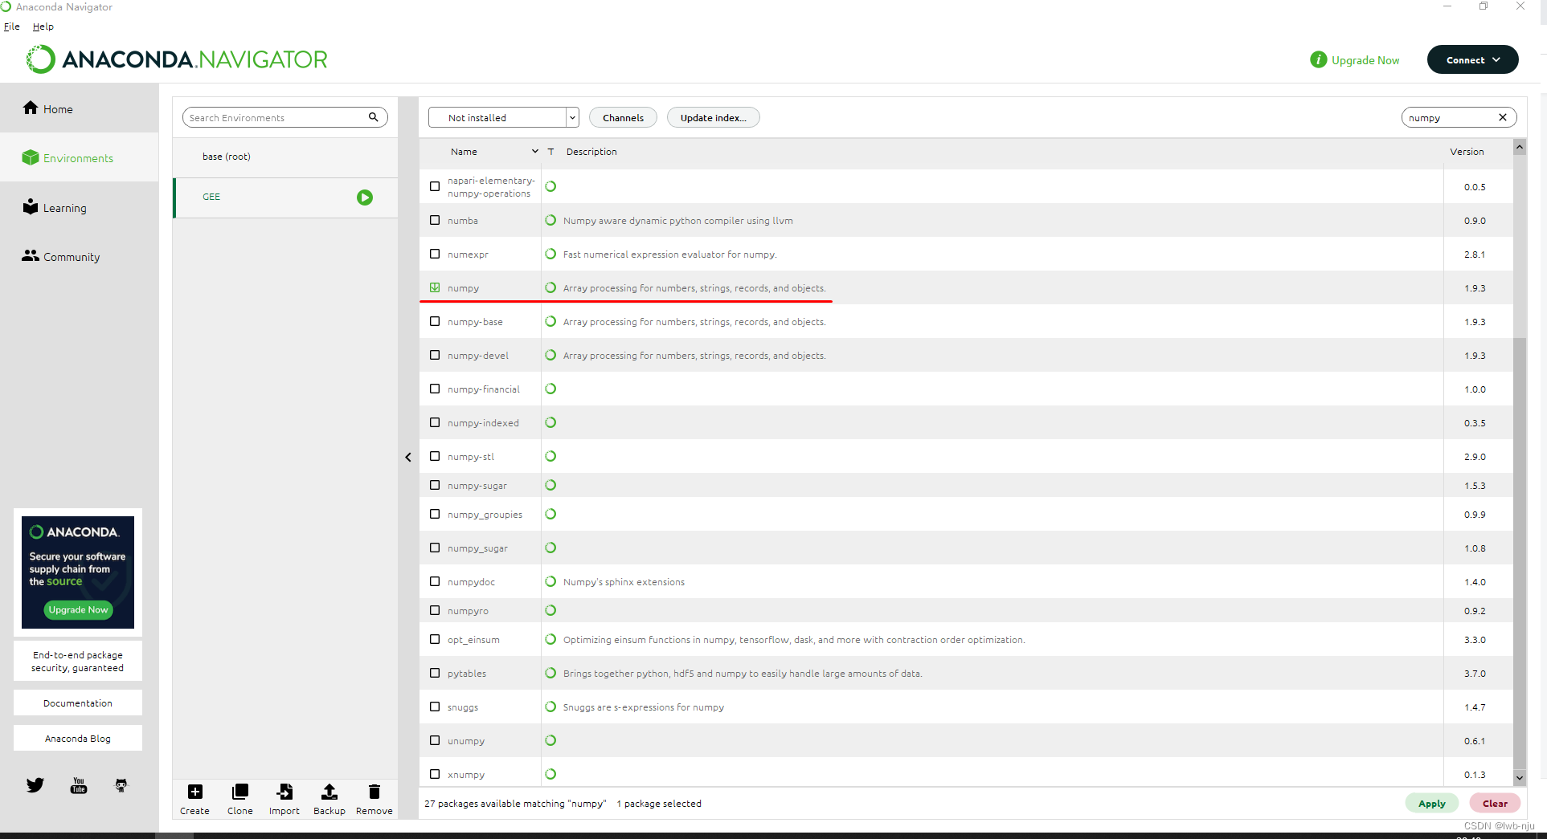Collapse the environments panel arrow
The width and height of the screenshot is (1547, 839).
[x=408, y=457]
